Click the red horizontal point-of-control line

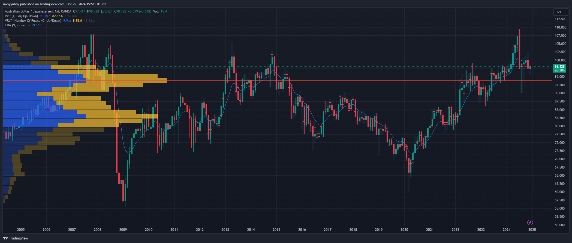327,81
